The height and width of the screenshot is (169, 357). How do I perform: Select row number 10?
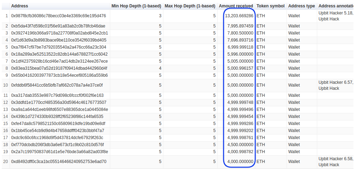coord(6,85)
